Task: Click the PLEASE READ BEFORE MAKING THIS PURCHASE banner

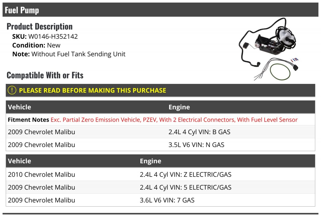Action: click(160, 90)
